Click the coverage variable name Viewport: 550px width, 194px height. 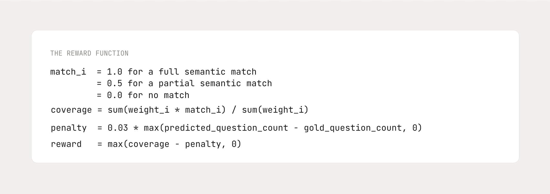(x=71, y=110)
